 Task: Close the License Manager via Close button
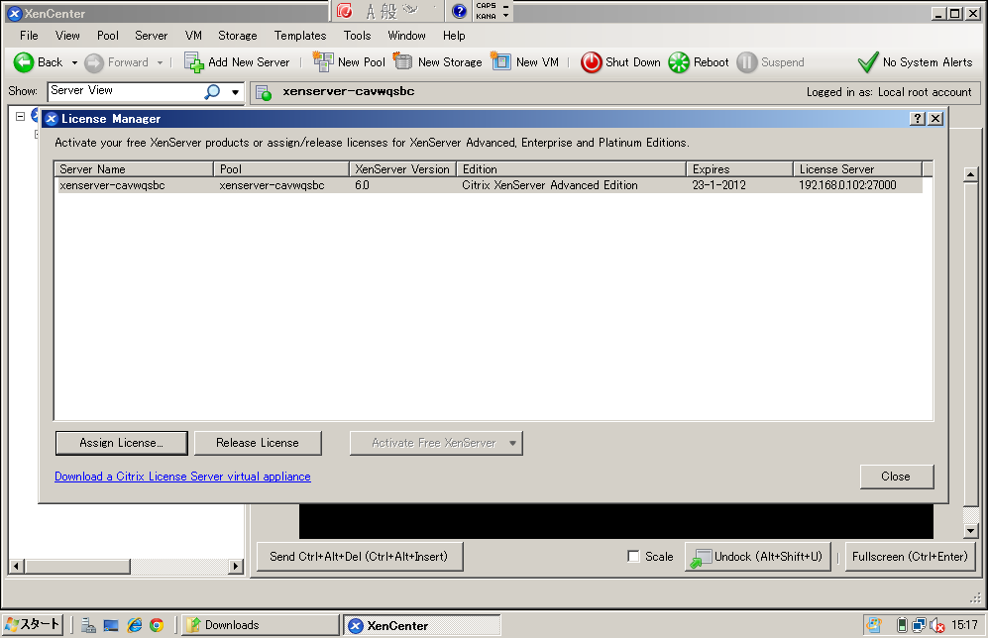coord(896,477)
